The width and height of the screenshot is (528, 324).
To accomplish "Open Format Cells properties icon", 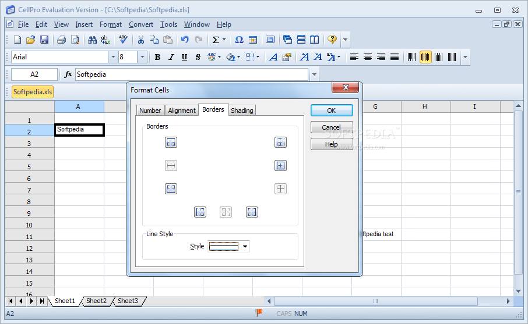I will click(x=287, y=57).
